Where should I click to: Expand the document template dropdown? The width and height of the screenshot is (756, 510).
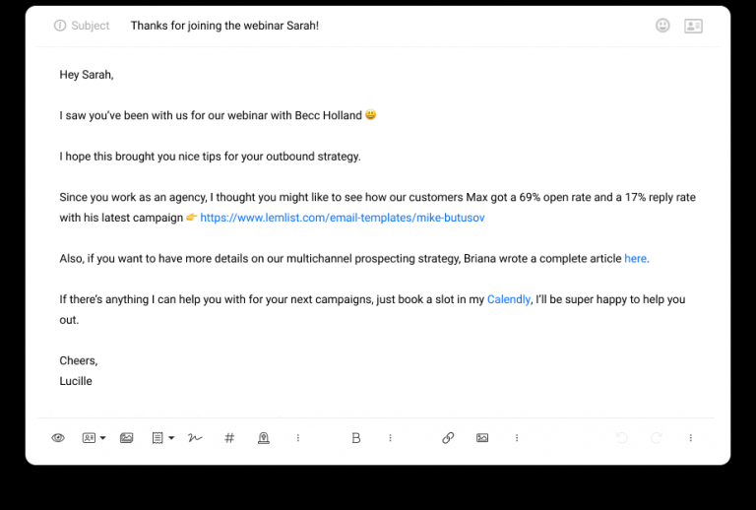(162, 438)
